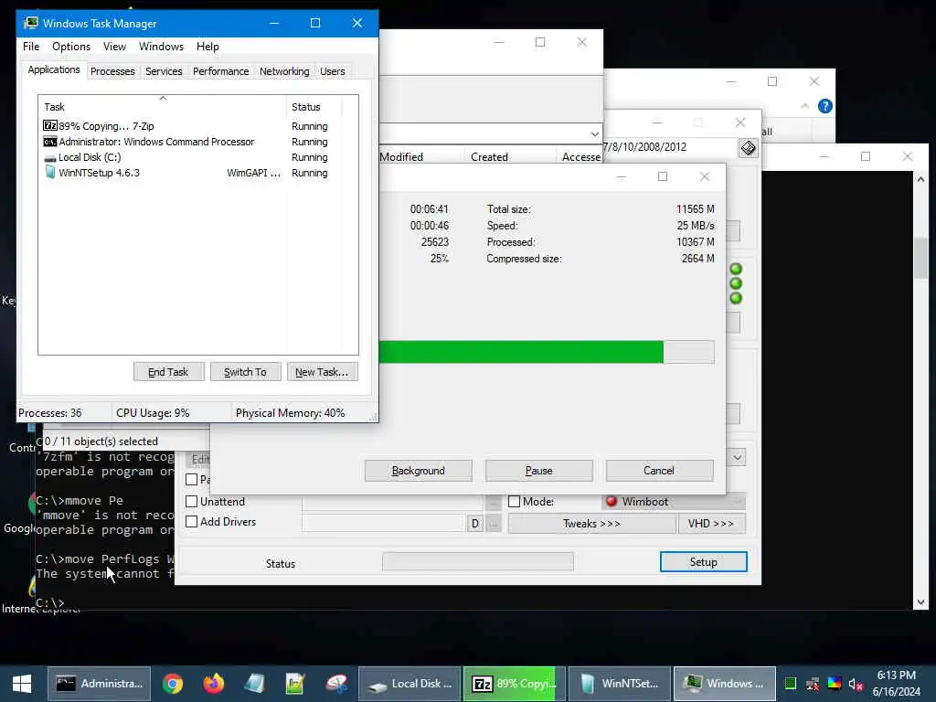Click the Modified column header in file manager
The width and height of the screenshot is (936, 702).
pos(420,156)
